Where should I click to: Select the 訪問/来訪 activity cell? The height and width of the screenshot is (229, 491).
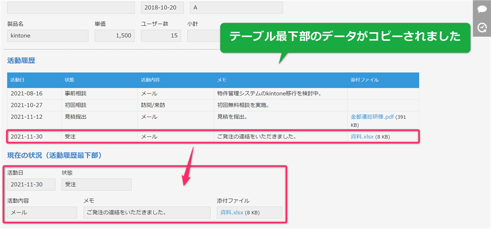pyautogui.click(x=175, y=105)
